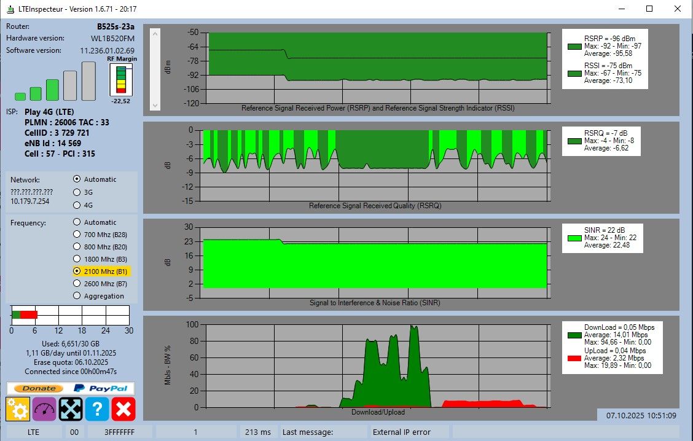The image size is (693, 441).
Task: Click the Used: 6,651/30 GB text
Action: point(71,344)
